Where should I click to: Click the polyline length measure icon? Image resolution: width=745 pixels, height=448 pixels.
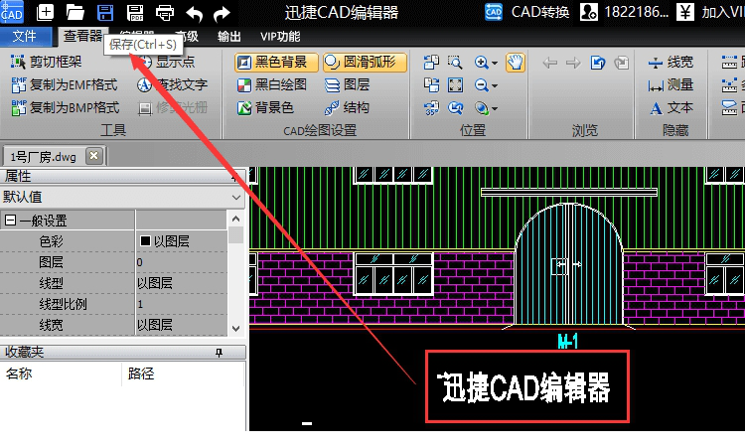pos(729,85)
